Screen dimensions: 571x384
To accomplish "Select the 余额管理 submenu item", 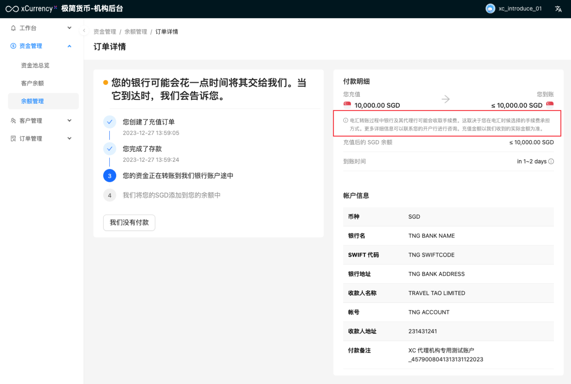I will click(44, 101).
